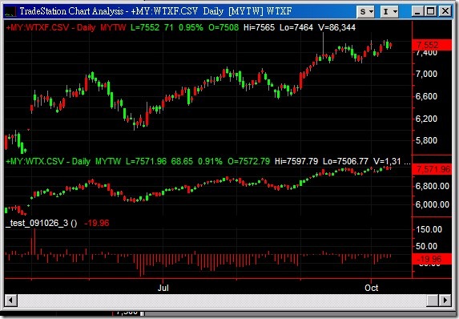Viewport: 459px width, 319px height.
Task: Click the 0.95% change value
Action: coord(191,27)
